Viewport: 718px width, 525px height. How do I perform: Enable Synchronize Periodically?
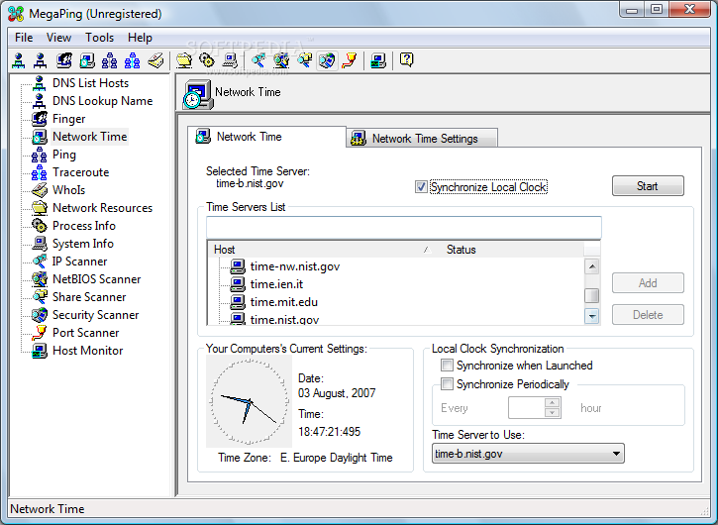coord(447,383)
